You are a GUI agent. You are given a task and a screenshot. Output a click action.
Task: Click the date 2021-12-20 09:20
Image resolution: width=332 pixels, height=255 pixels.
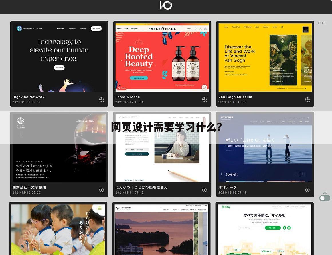[26, 102]
